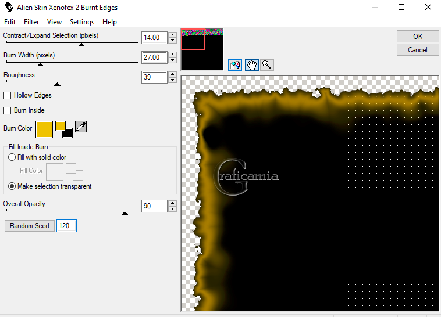Decrease Contract/Expand Selection with down arrow
441x317 pixels.
[x=172, y=41]
